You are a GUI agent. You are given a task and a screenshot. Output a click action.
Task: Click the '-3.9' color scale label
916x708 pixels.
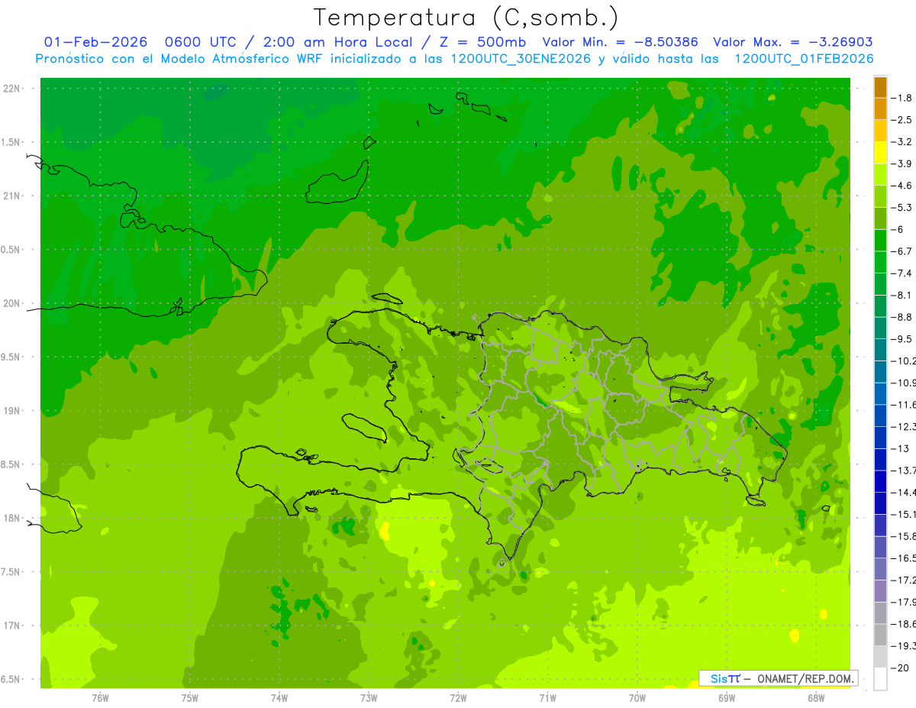pos(901,163)
